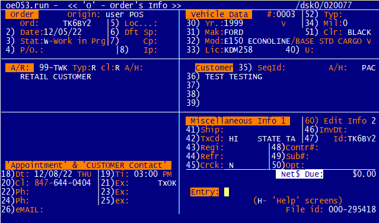Click the Net$ Due highlighted label
Viewport: 379px width, 223px height.
coord(300,174)
